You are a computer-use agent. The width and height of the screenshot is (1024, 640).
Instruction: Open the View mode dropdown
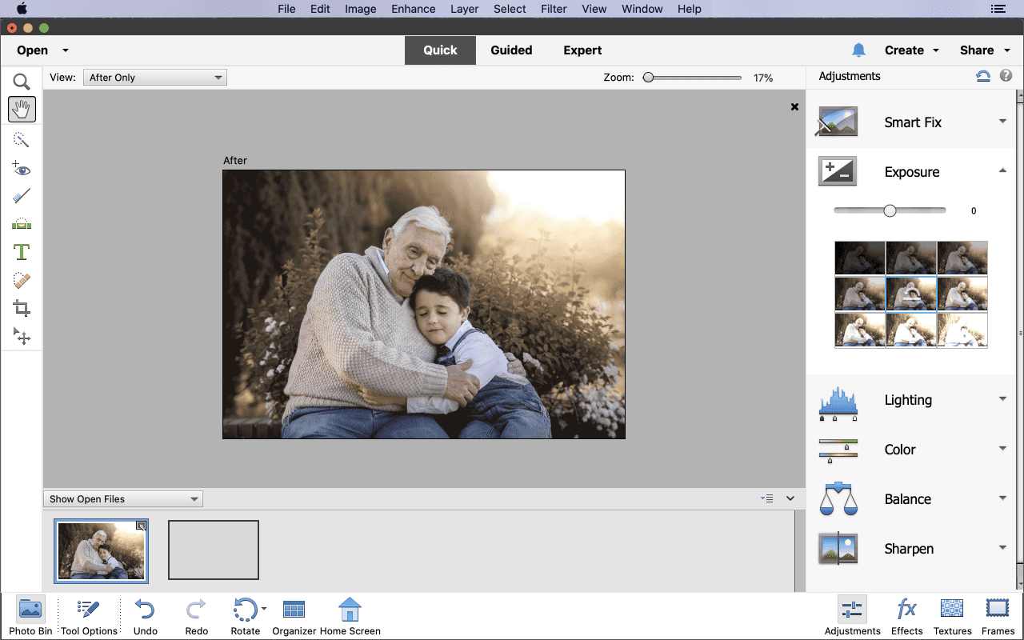pyautogui.click(x=155, y=78)
